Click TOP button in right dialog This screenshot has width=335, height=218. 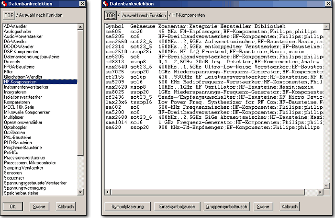(x=110, y=15)
